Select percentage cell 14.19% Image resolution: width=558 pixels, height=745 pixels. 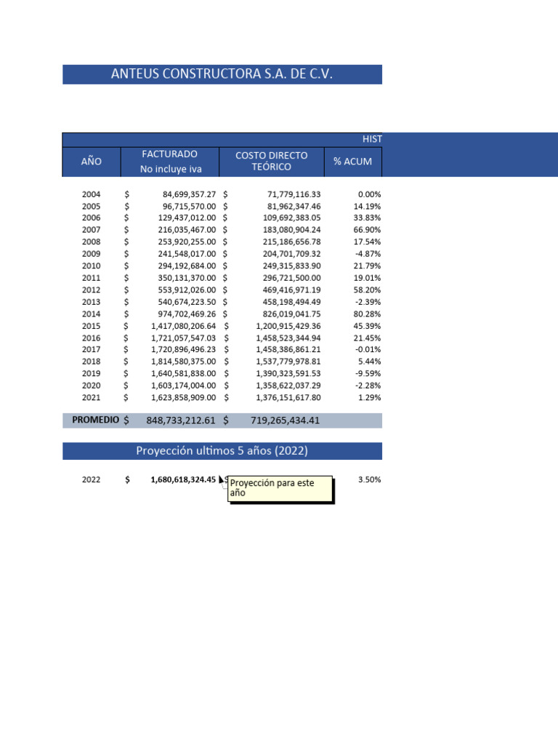click(x=367, y=206)
